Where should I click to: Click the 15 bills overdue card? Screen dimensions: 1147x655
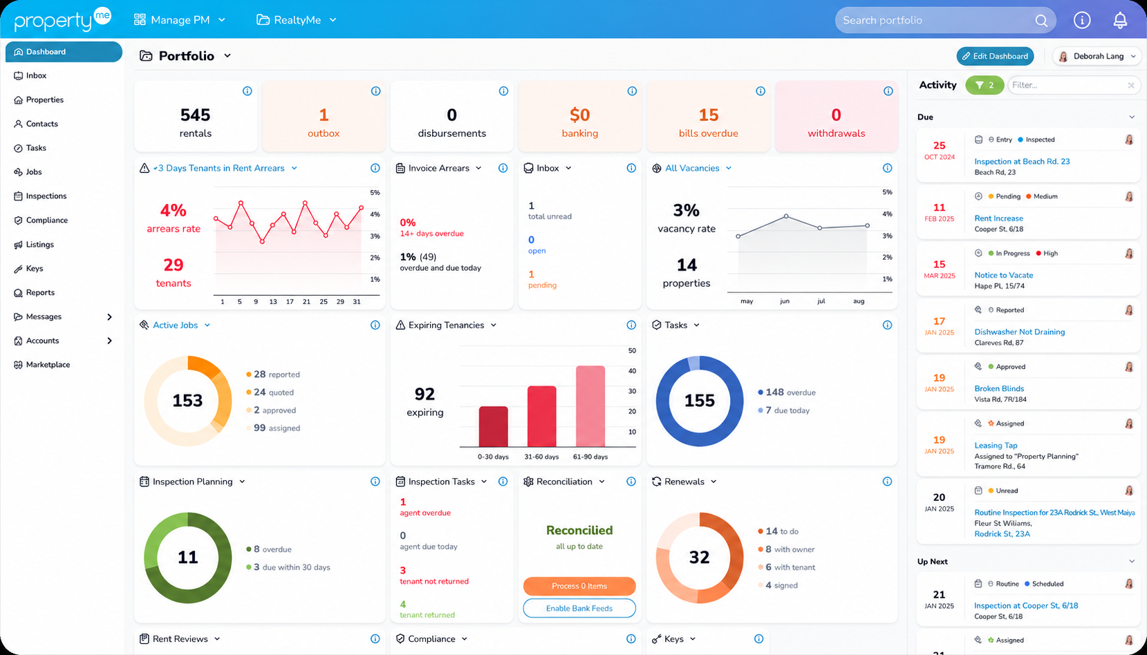coord(708,116)
